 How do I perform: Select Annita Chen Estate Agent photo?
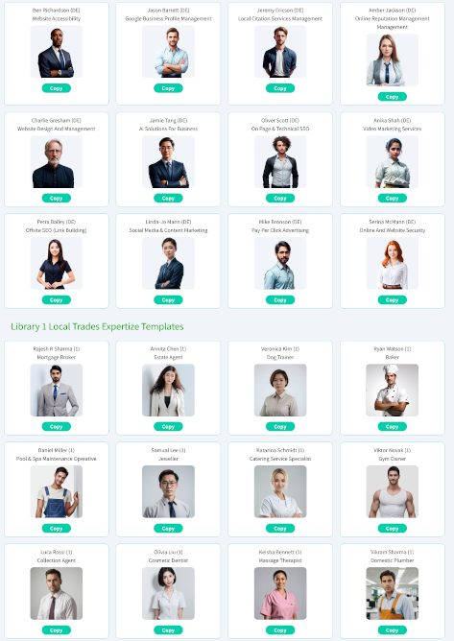click(x=168, y=390)
